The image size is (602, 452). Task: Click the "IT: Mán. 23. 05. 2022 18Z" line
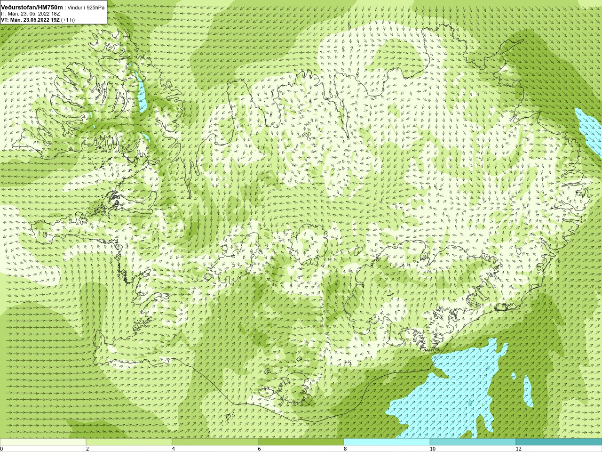pyautogui.click(x=30, y=14)
